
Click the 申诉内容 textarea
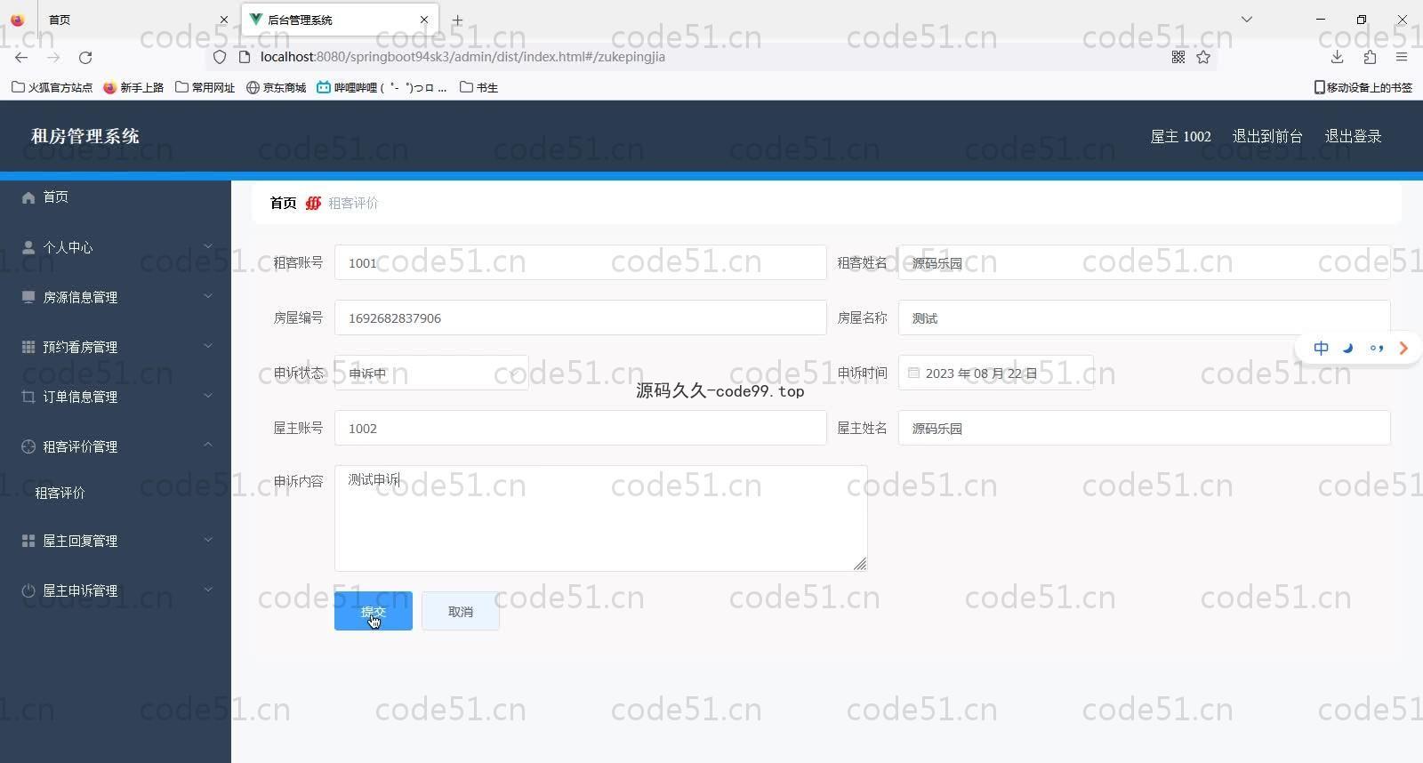(x=601, y=518)
